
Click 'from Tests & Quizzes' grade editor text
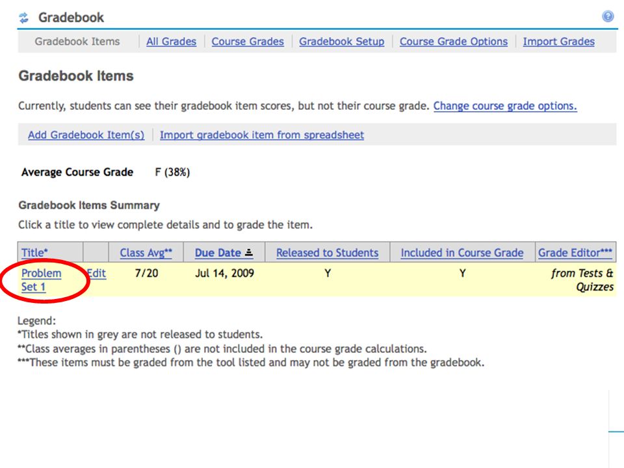(x=582, y=280)
